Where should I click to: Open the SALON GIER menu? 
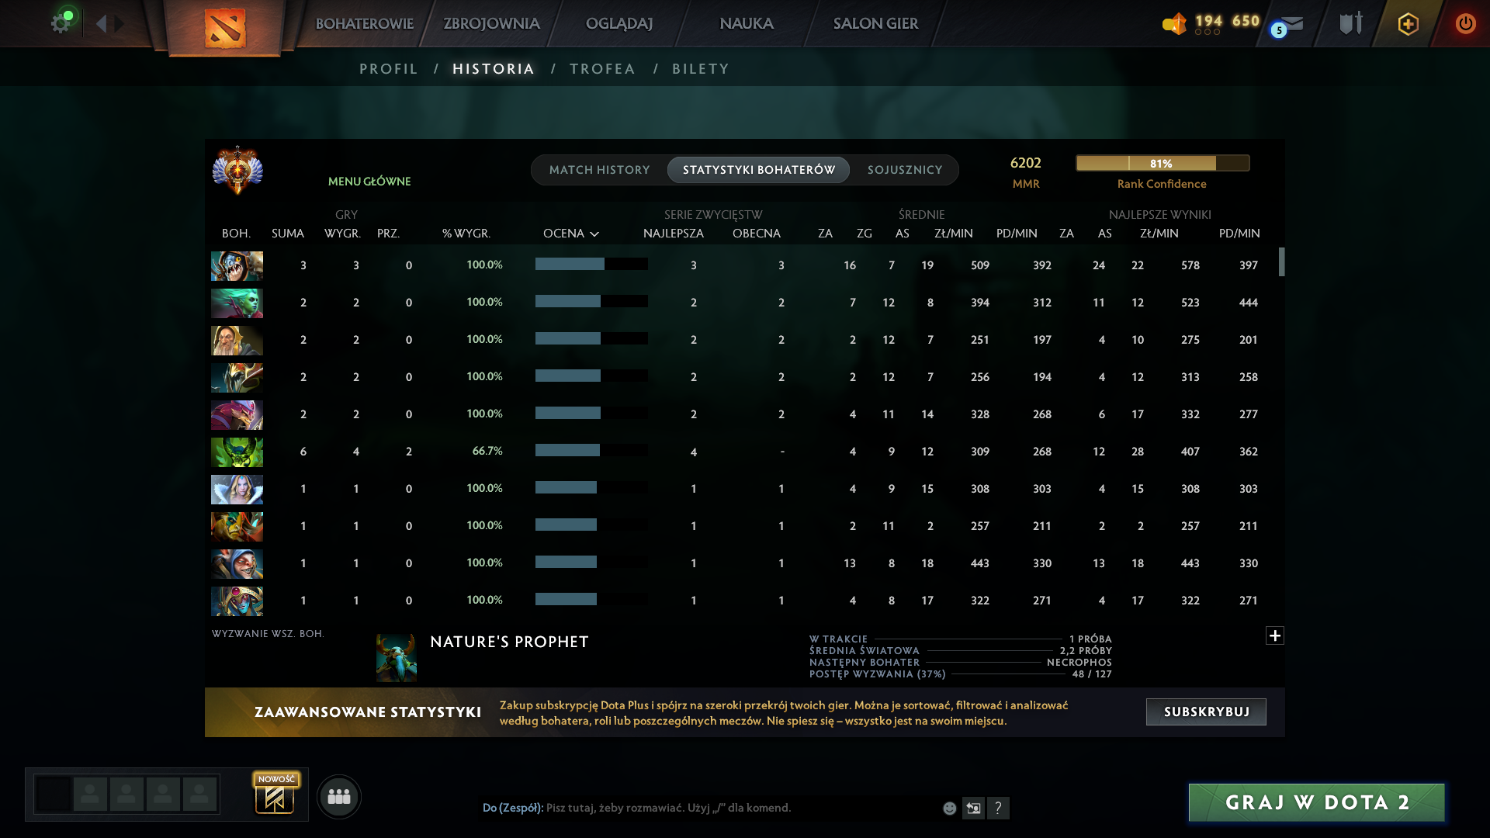tap(876, 24)
